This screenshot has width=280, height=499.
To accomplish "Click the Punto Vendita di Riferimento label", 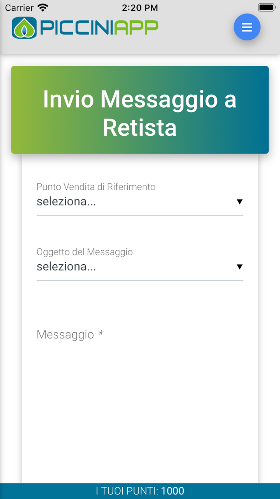I will pos(96,187).
